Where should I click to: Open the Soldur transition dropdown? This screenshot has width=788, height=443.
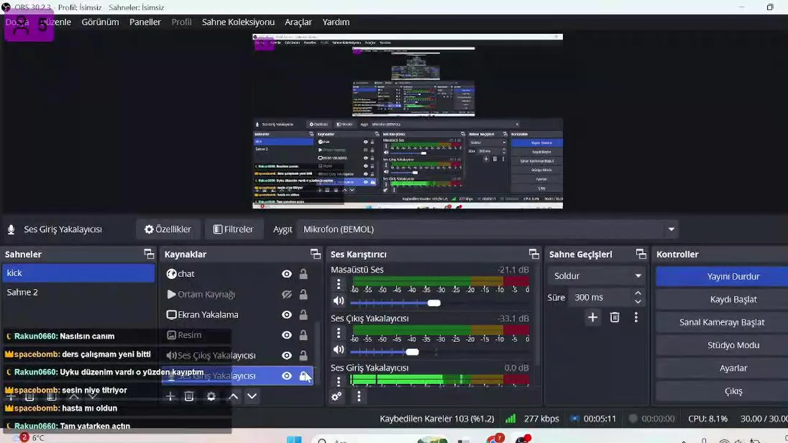[597, 276]
